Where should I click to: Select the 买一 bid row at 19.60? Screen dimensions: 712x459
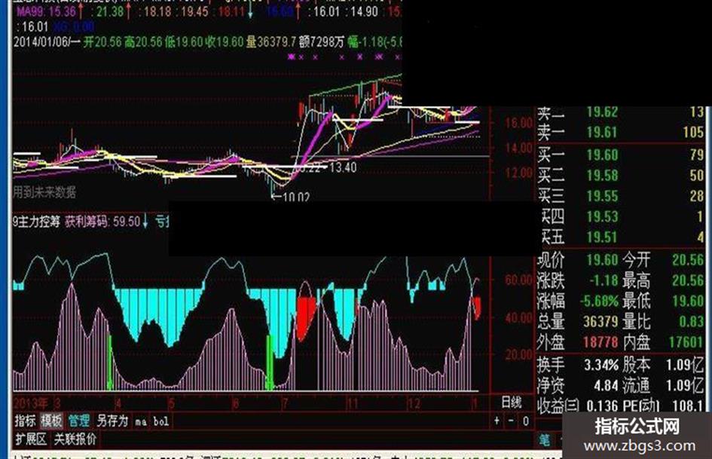tap(621, 155)
